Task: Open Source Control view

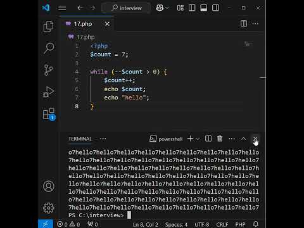Action: coord(48,70)
